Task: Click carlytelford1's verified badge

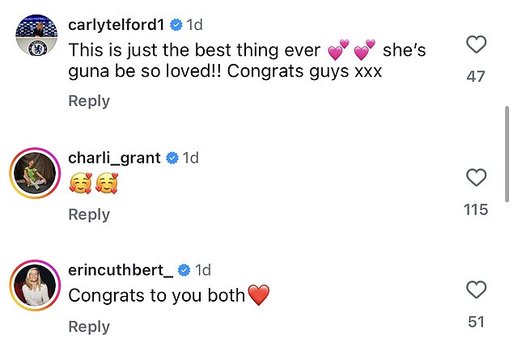Action: [176, 25]
